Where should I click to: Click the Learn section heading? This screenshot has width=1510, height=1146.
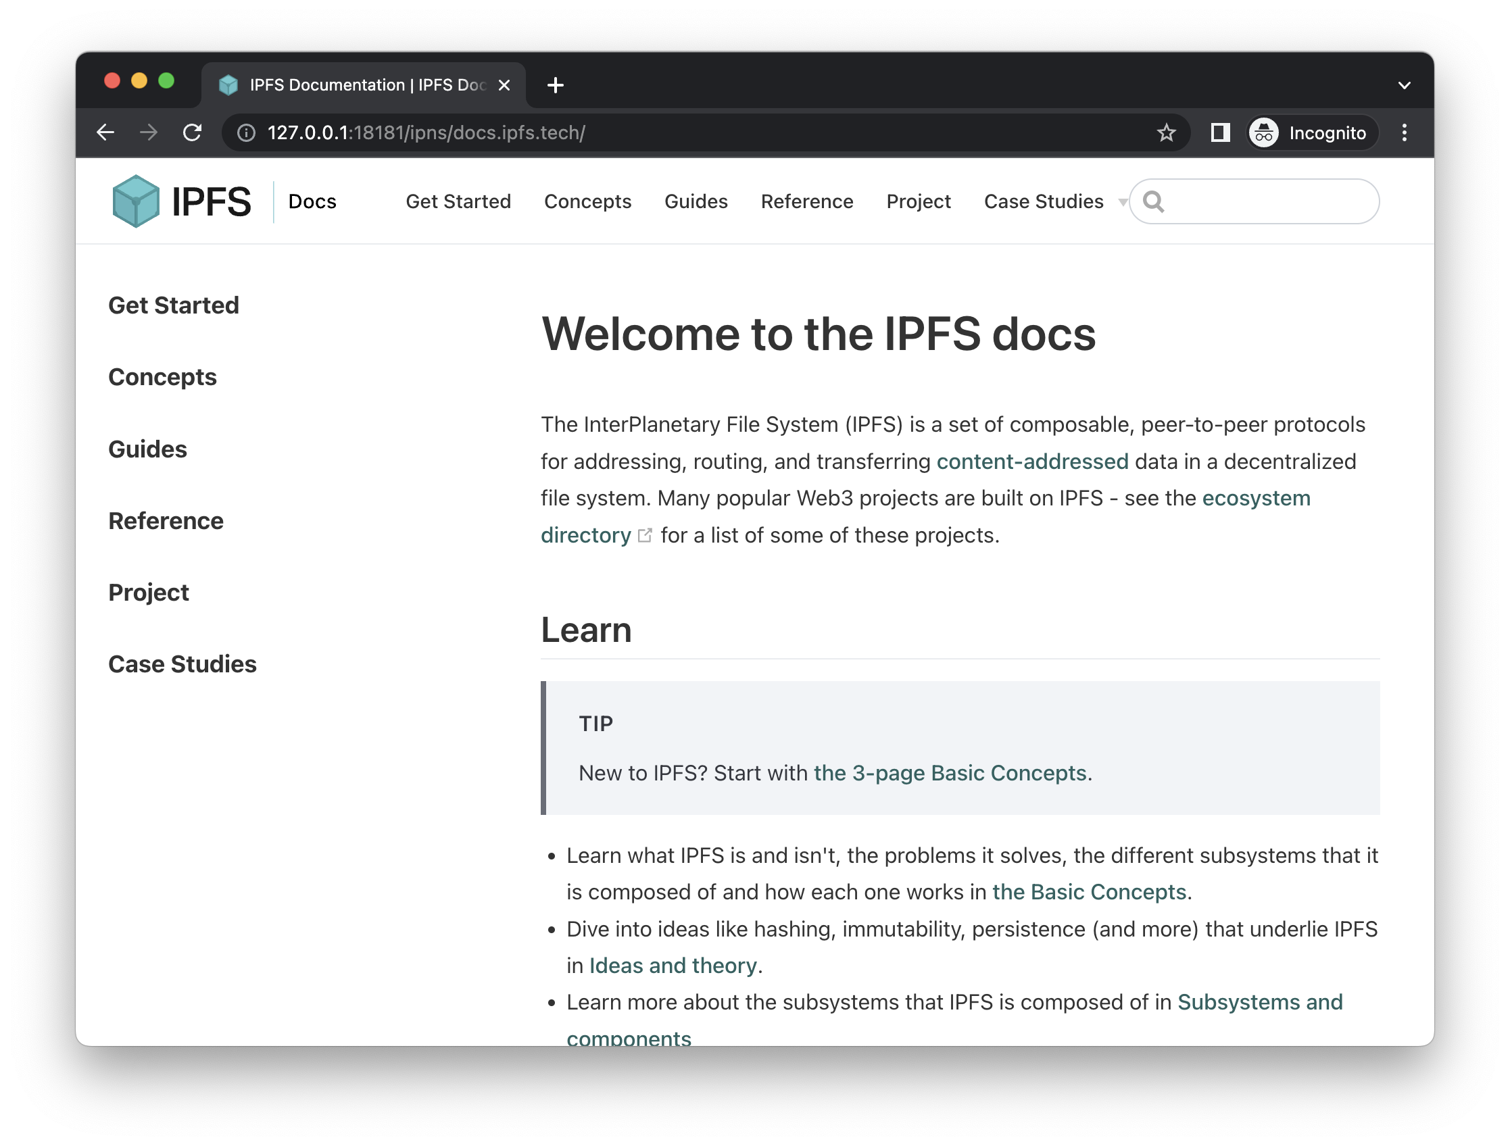tap(587, 630)
